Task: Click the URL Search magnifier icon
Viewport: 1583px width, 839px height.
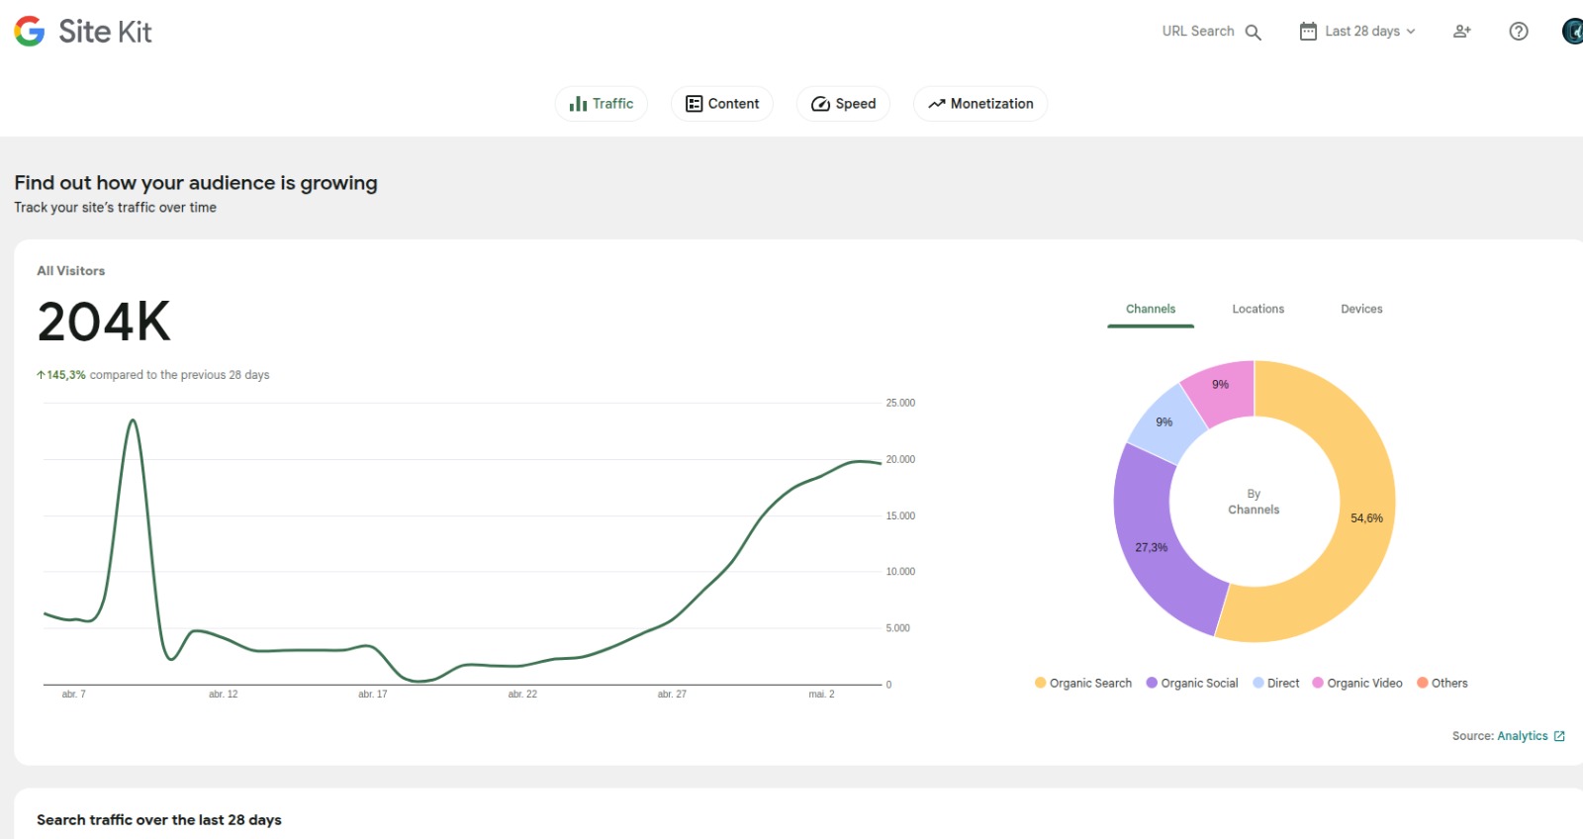Action: tap(1253, 32)
